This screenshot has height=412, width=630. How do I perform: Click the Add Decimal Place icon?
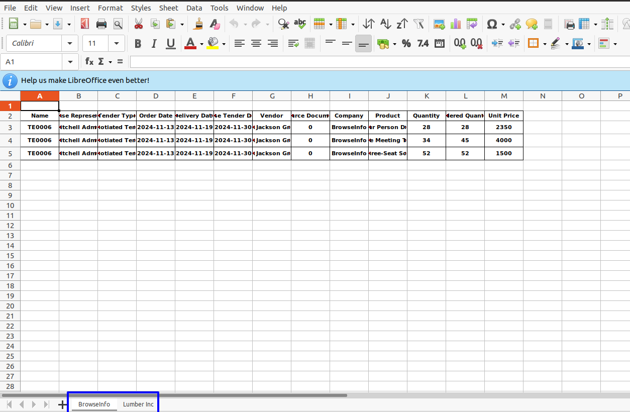[460, 44]
